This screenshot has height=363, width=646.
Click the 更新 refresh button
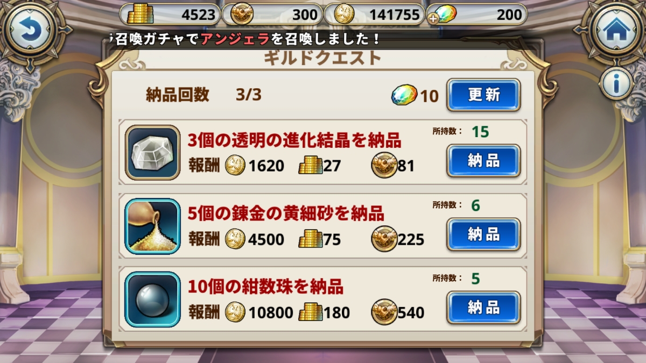[483, 95]
